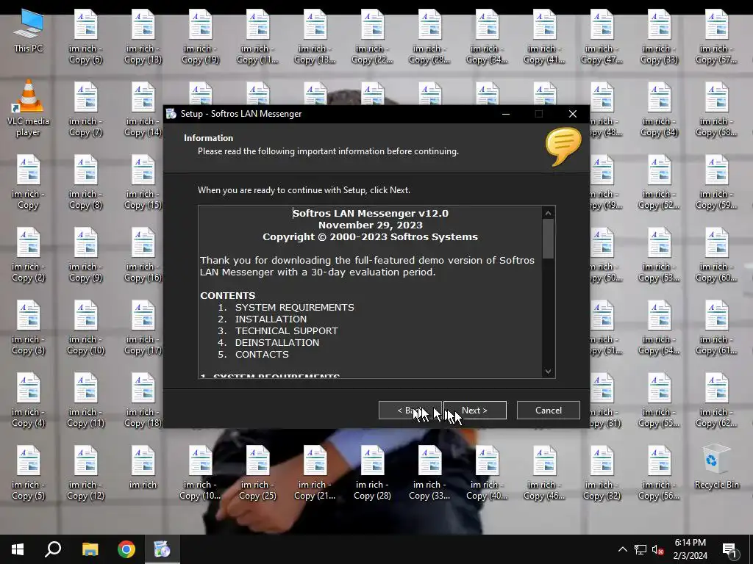753x564 pixels.
Task: Go Back in the setup wizard
Action: pyautogui.click(x=410, y=410)
